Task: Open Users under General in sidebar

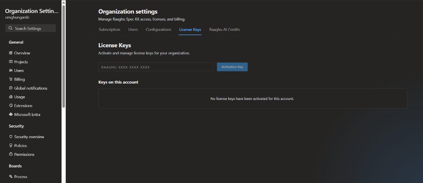Action: pyautogui.click(x=19, y=70)
